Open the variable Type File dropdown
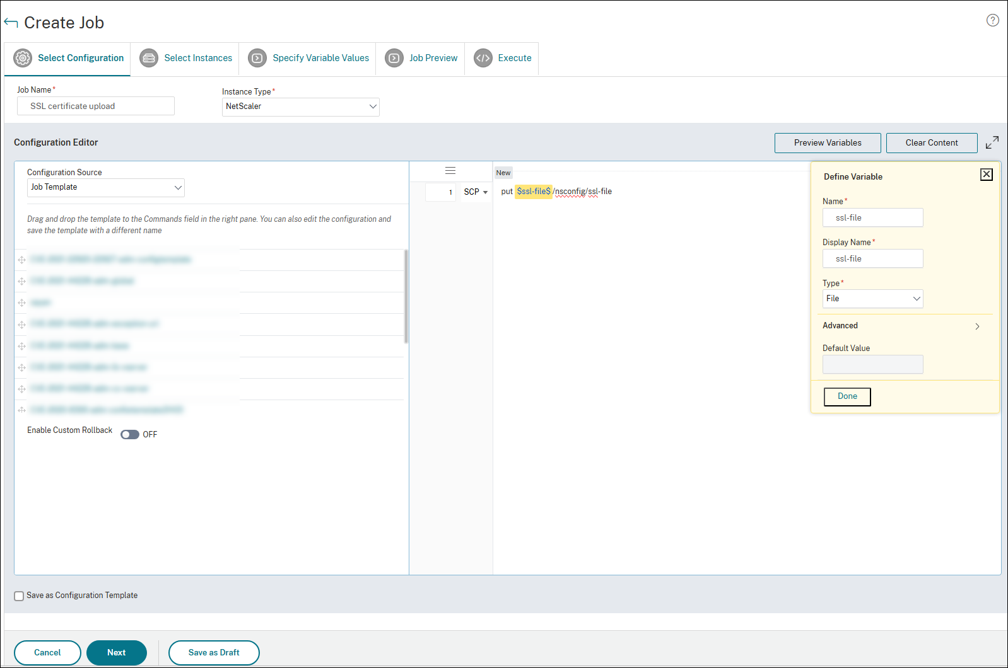The height and width of the screenshot is (668, 1008). coord(873,299)
